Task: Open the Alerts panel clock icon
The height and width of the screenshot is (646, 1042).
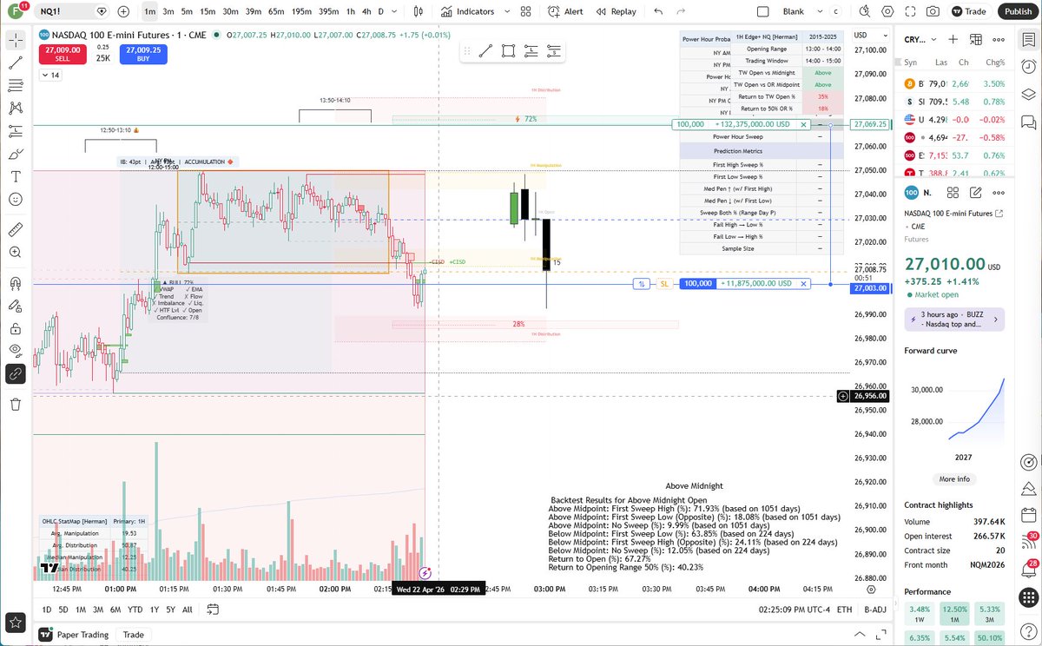Action: pyautogui.click(x=1028, y=67)
